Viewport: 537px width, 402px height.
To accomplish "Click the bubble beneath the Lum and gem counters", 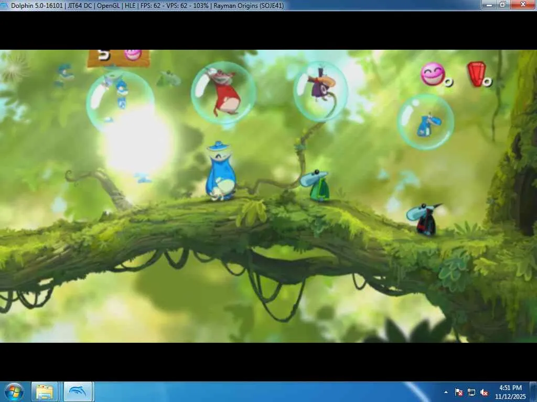I will click(x=426, y=122).
